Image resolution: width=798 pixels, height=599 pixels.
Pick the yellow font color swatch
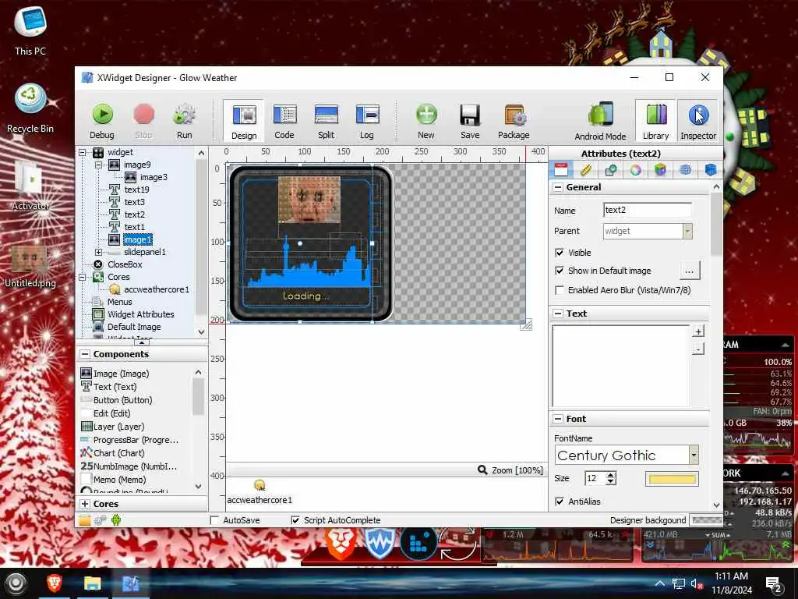672,479
